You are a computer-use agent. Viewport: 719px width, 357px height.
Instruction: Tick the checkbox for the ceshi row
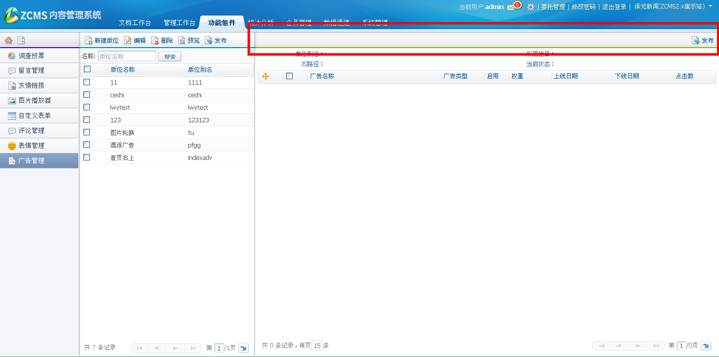click(x=87, y=95)
